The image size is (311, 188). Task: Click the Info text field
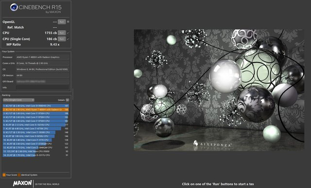42,87
